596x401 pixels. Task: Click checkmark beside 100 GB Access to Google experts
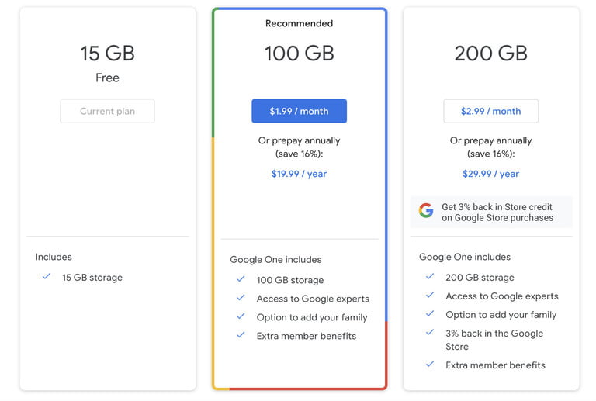[x=241, y=298]
